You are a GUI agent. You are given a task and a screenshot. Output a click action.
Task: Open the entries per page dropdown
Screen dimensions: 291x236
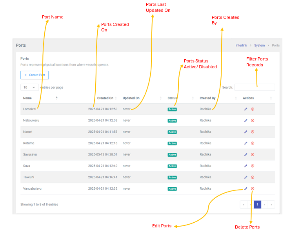(x=29, y=88)
